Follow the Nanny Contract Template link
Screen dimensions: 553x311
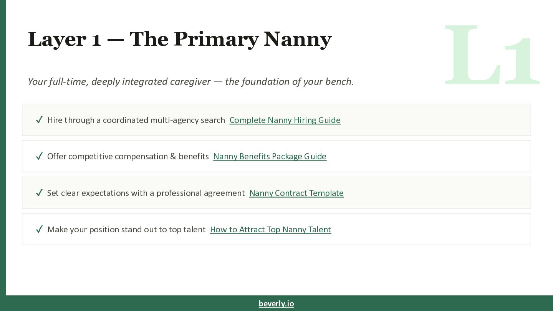tap(296, 193)
